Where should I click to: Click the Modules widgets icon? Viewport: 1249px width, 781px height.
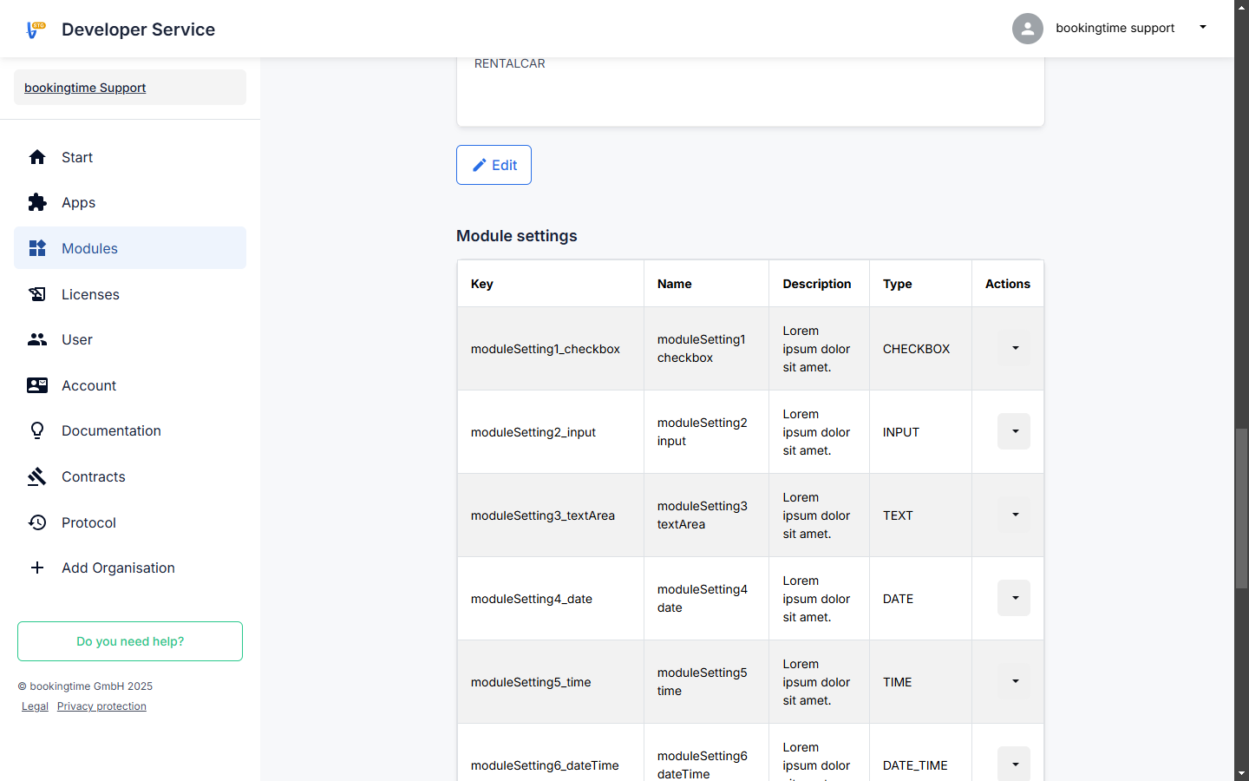pos(37,248)
